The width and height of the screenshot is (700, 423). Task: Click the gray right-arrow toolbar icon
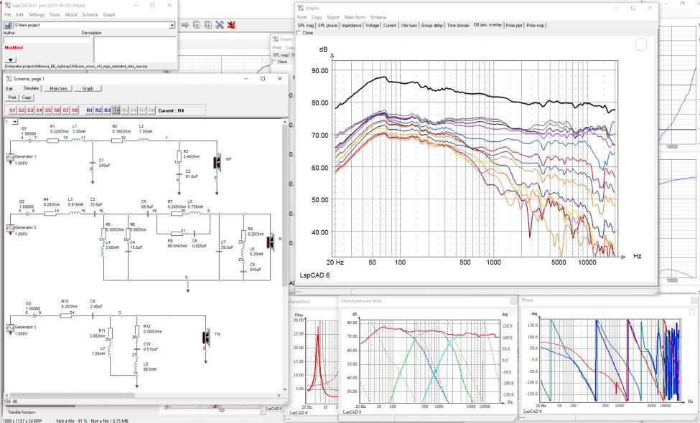pyautogui.click(x=185, y=25)
